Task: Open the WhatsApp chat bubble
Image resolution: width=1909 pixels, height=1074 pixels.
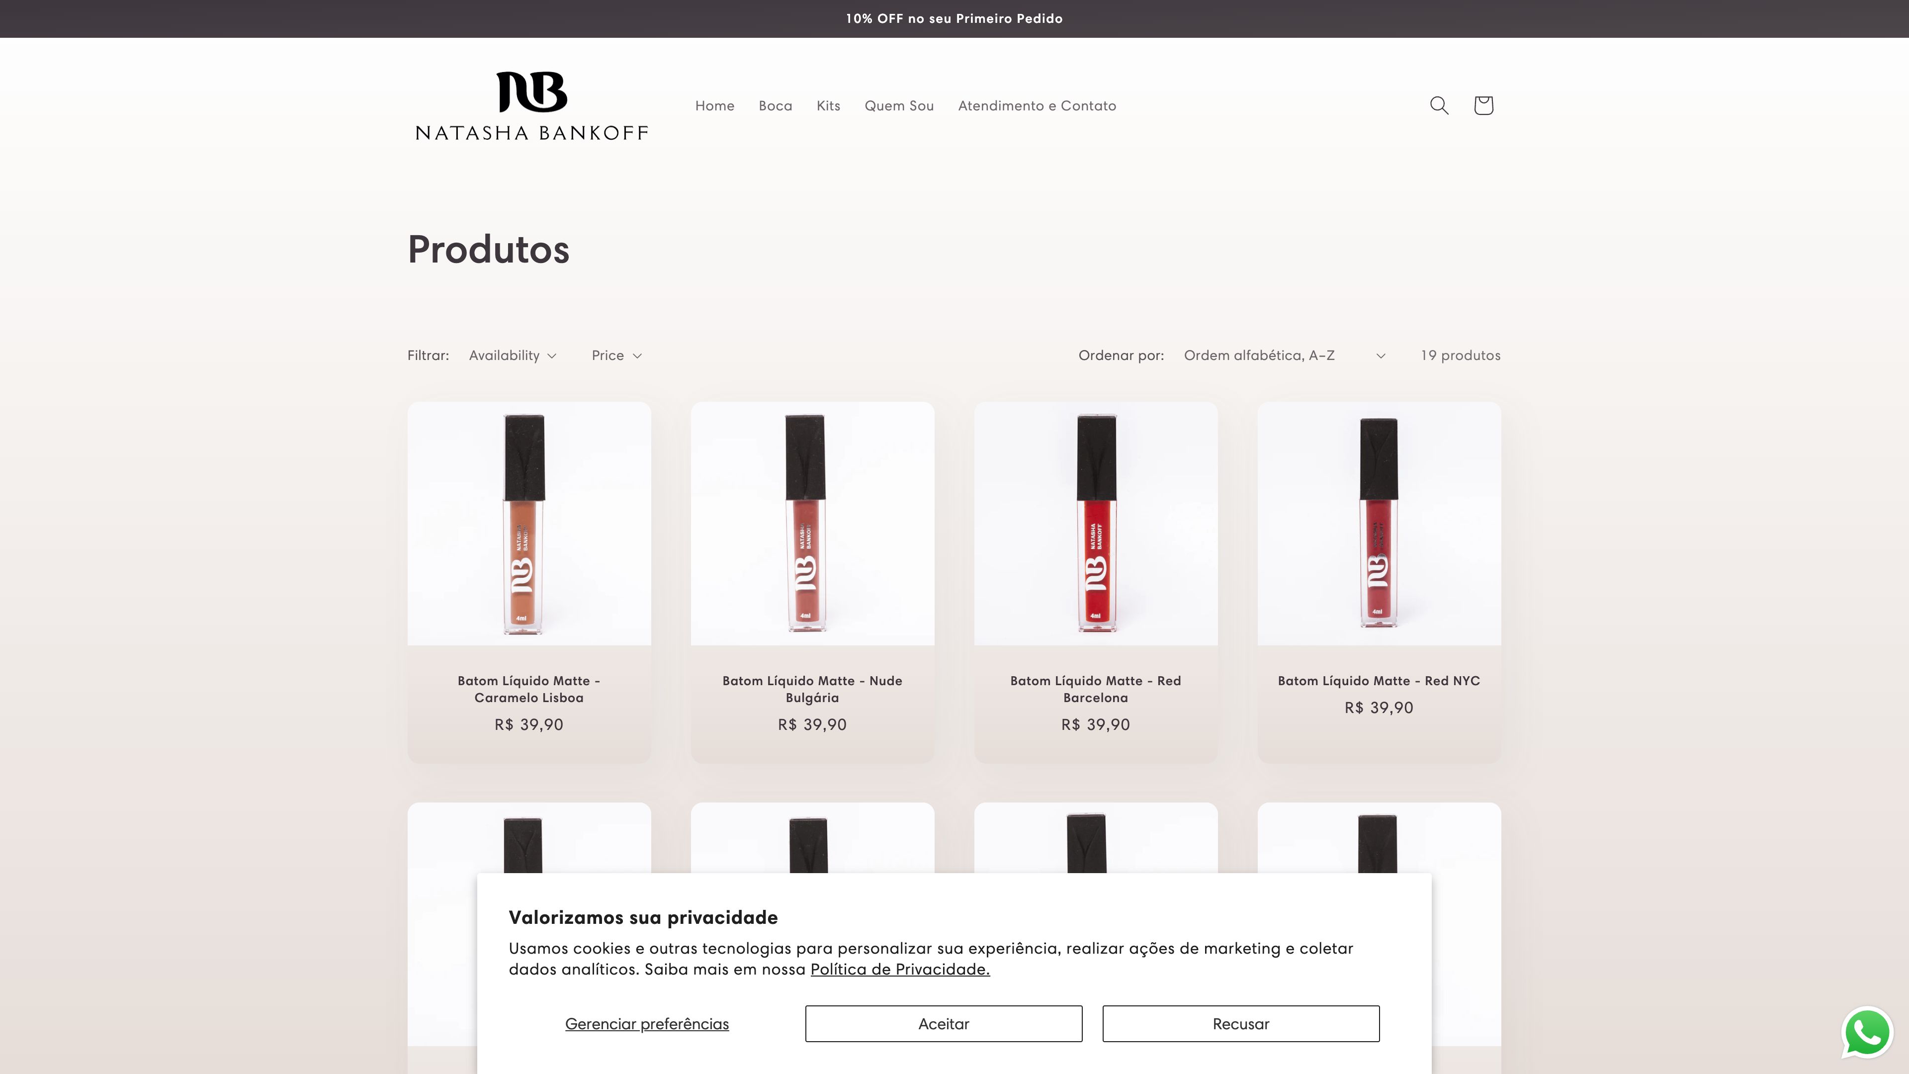Action: [1867, 1032]
